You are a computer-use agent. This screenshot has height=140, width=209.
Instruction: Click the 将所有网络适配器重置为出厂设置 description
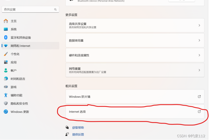[88, 72]
